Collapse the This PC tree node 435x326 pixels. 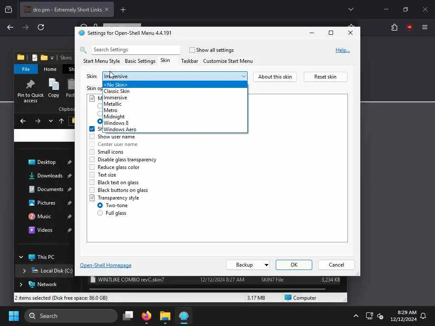pos(21,257)
